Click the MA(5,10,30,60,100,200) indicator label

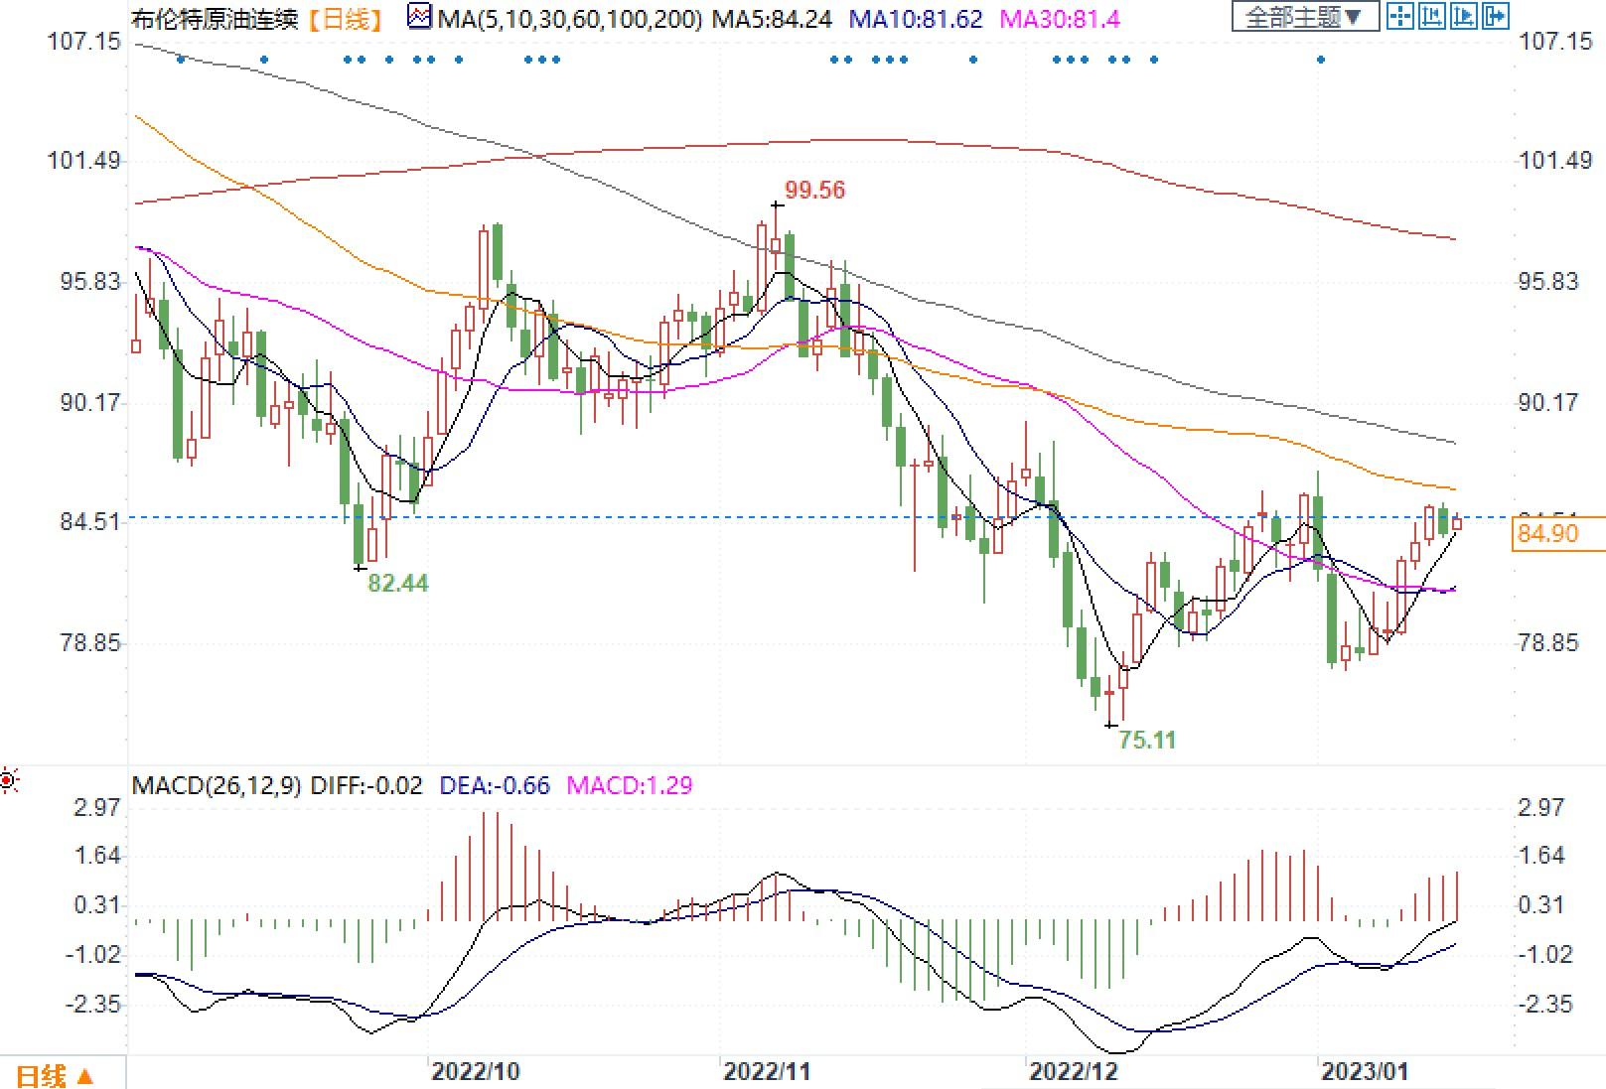(571, 18)
